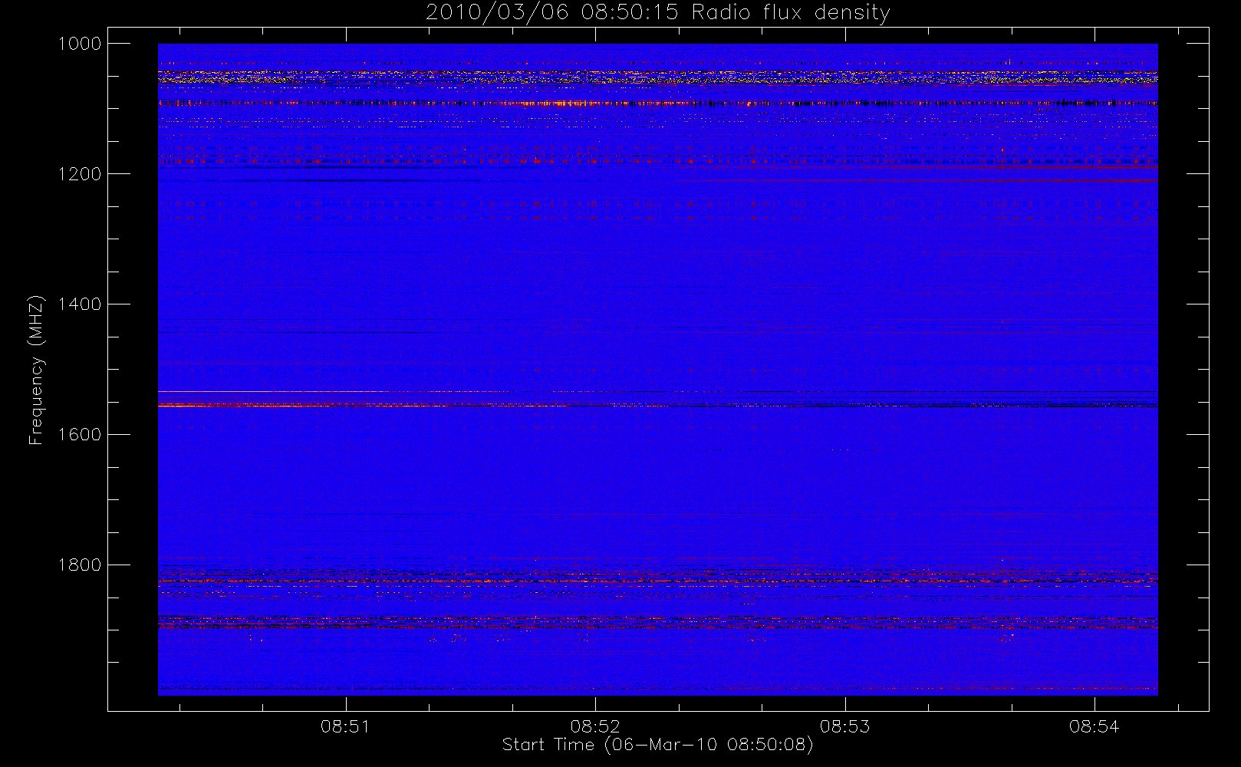Click the 08:52 time tick label
Screen dimensions: 1241x767
tap(595, 726)
